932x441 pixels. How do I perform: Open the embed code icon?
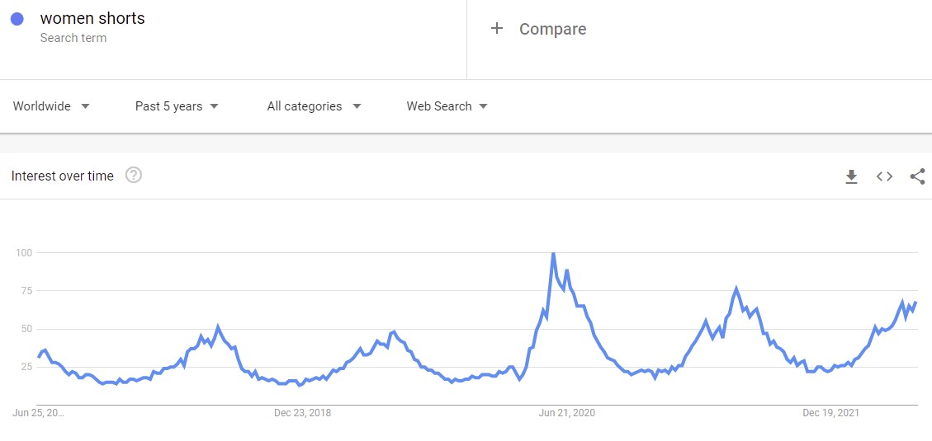[x=884, y=176]
